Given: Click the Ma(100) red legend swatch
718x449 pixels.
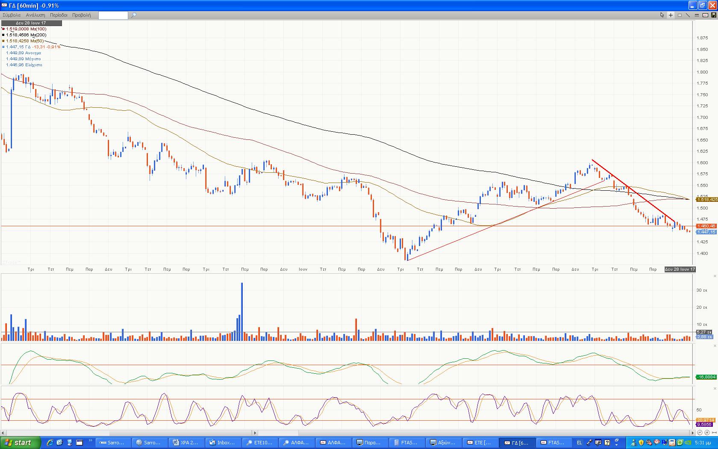Looking at the screenshot, I should tap(3, 29).
